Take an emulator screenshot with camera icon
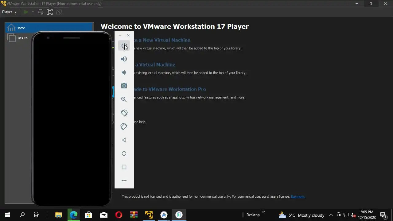Screen dimensions: 393x221 124,86
